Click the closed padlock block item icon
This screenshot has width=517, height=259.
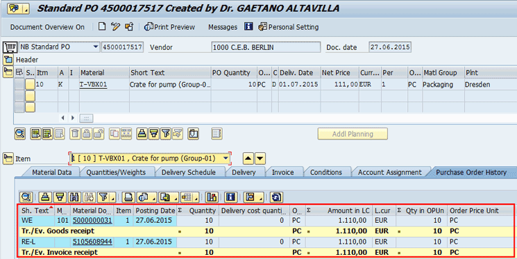pyautogui.click(x=87, y=133)
